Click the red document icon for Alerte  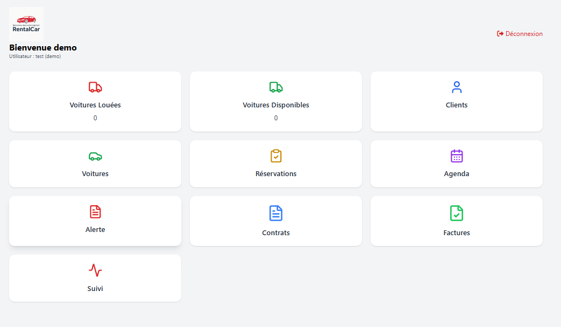coord(95,212)
